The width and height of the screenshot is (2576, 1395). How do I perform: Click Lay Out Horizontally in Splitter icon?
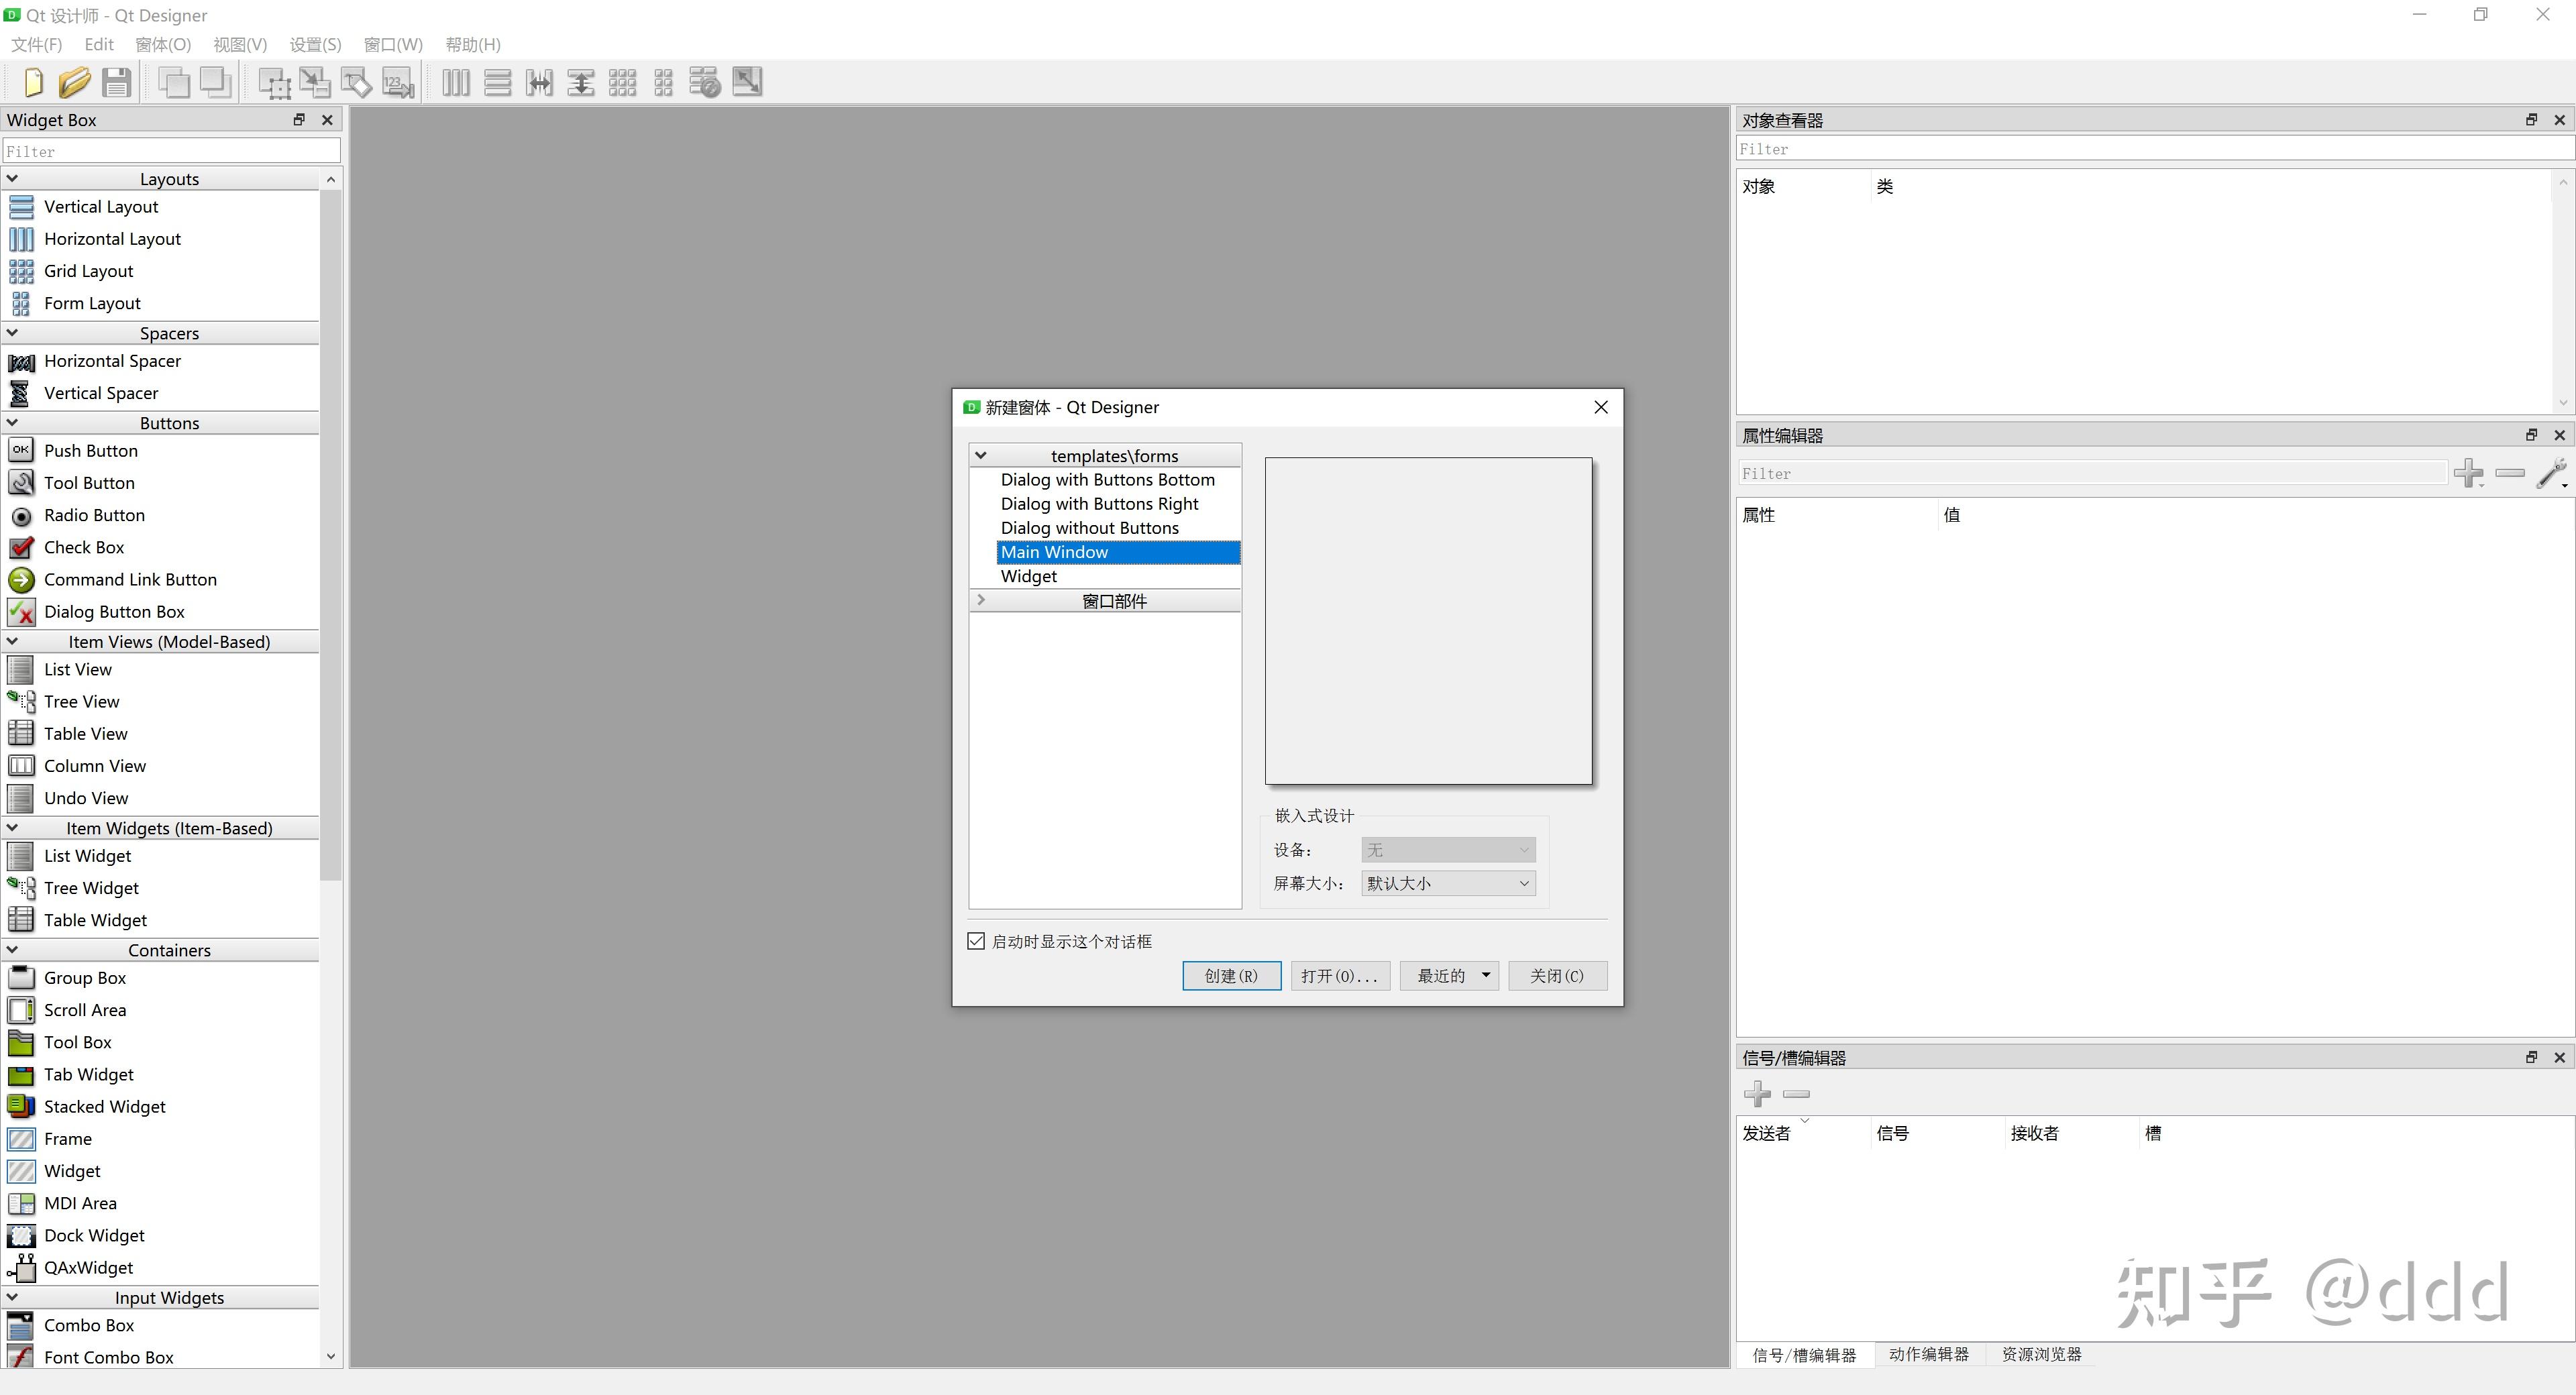tap(539, 82)
